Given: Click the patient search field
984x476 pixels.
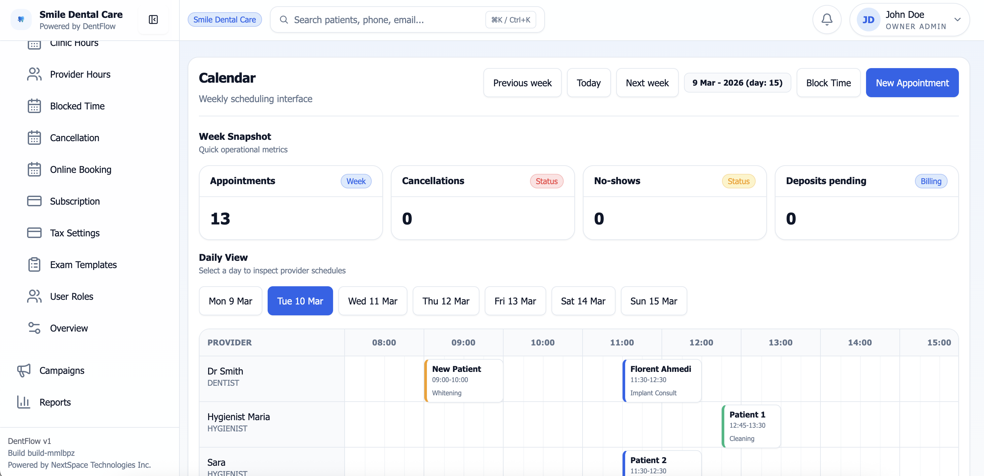Looking at the screenshot, I should pyautogui.click(x=382, y=20).
